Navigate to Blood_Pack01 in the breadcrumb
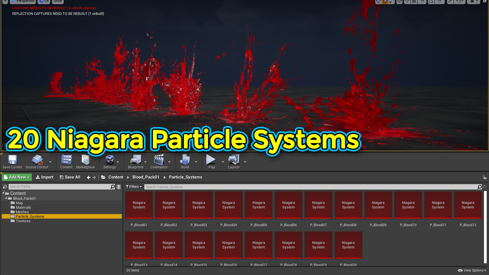Screen dimensions: 489x275 (x=146, y=177)
